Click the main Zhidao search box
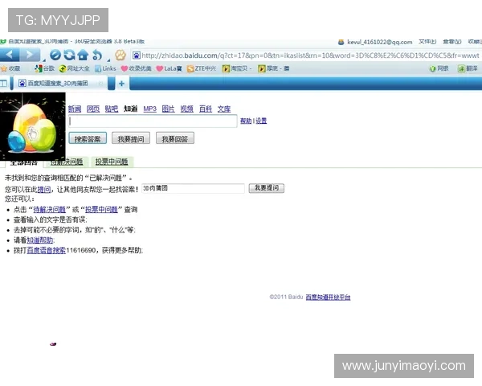This screenshot has width=482, height=386. [x=153, y=121]
